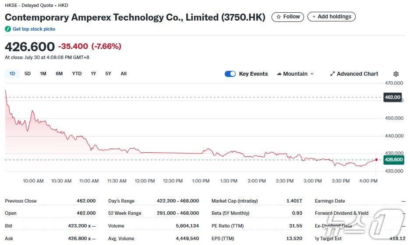Image resolution: width=410 pixels, height=245 pixels.
Task: Display the All time range
Action: (124, 73)
